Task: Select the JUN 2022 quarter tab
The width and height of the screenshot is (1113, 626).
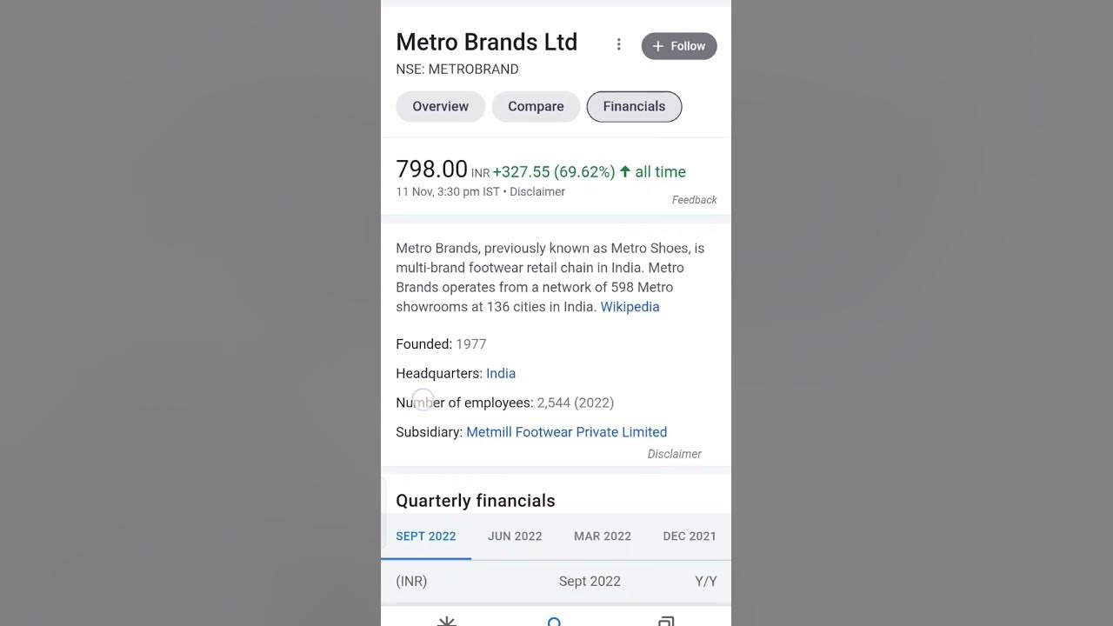Action: click(x=515, y=536)
